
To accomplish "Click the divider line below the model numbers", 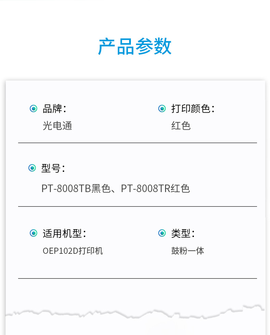I will pos(137,206).
